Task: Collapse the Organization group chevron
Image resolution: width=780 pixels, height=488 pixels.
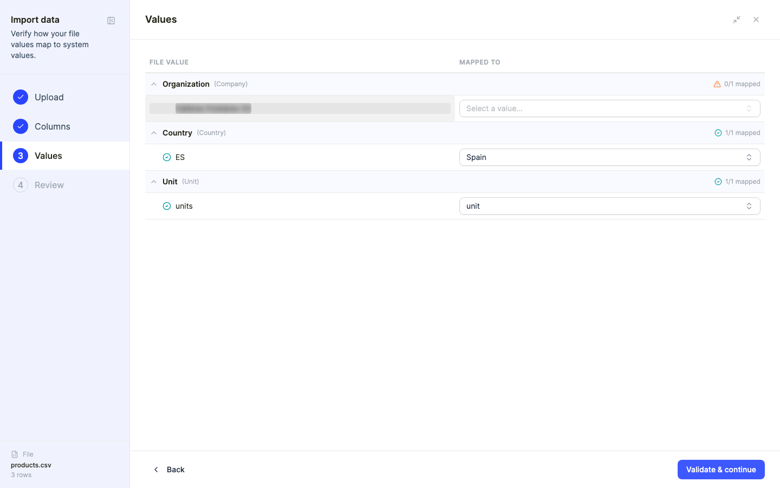Action: pos(154,84)
